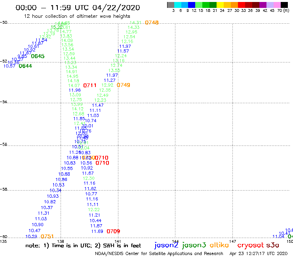This screenshot has width=293, height=257.
Task: Click the 10.93 wave height value
Action: 53,197
